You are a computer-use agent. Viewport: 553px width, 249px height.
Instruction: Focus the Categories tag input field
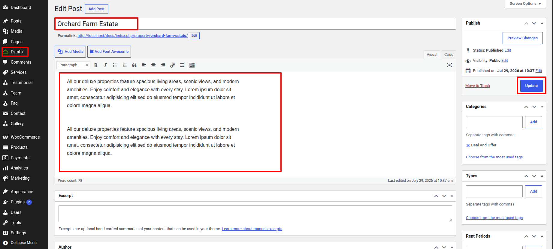click(494, 122)
